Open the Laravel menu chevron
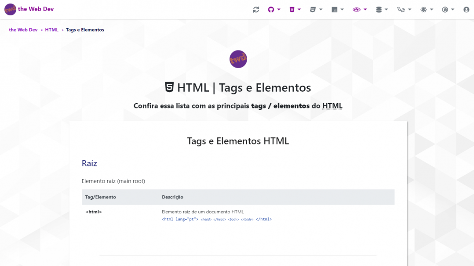Screen dimensions: 474x266 409,9
